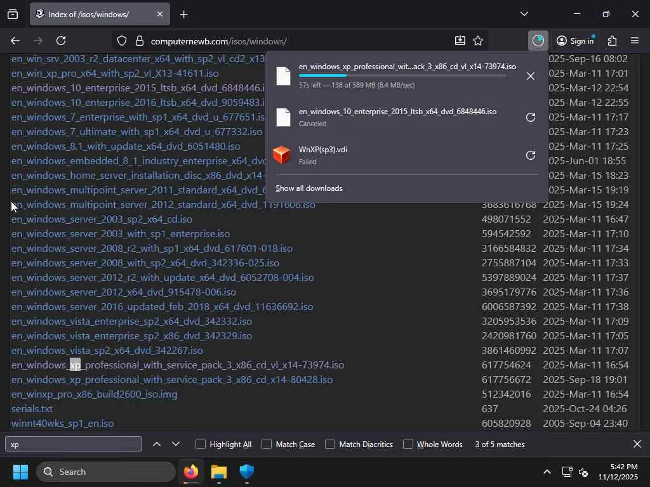
Task: Click en_windows_vista_sp2_x64_dvd_342267.iso link
Action: (x=107, y=350)
